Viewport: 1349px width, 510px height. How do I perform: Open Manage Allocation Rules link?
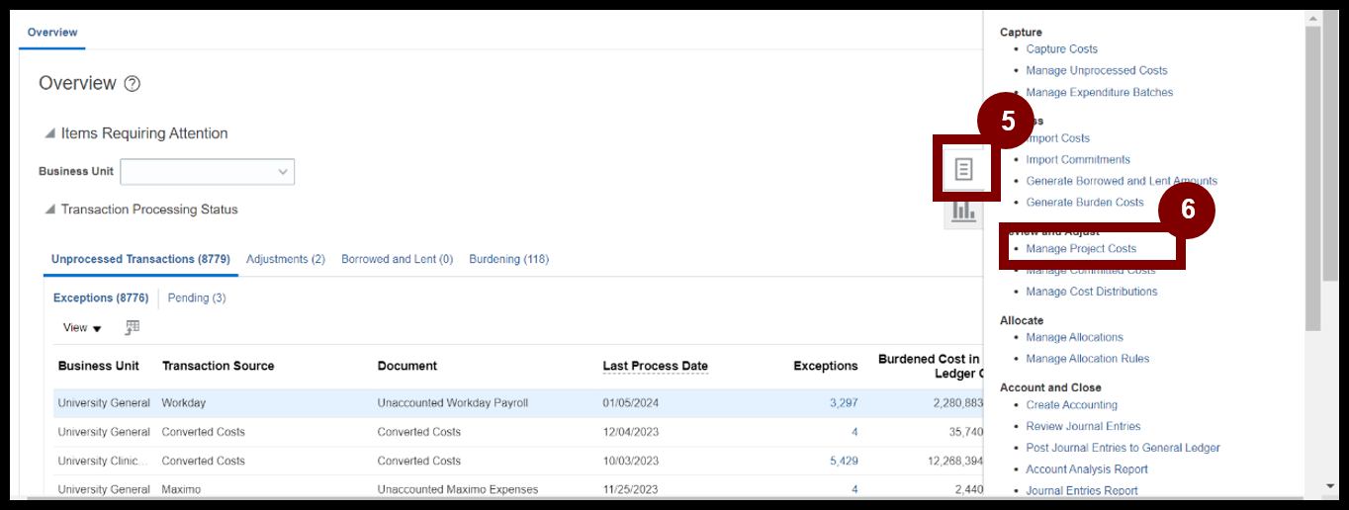point(1088,359)
